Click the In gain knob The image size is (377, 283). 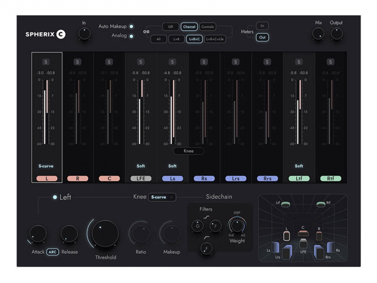(x=84, y=34)
